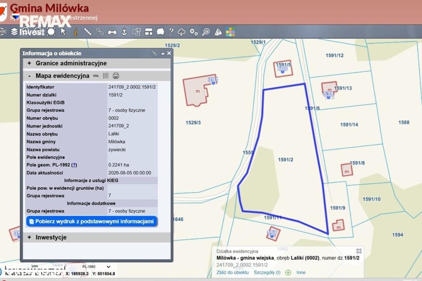Click identifier value 241709_2.0002.1591/2
Screen dimensions: 422x281
[132, 87]
